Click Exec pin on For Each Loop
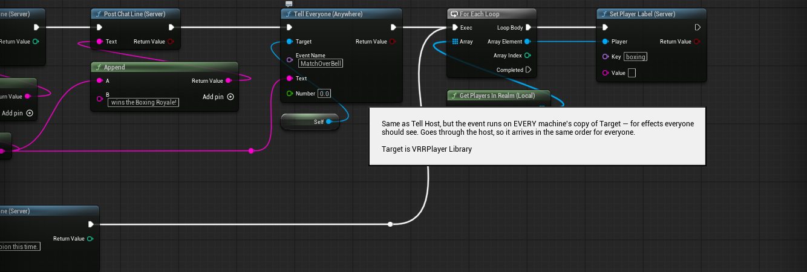807x272 pixels. coord(454,27)
